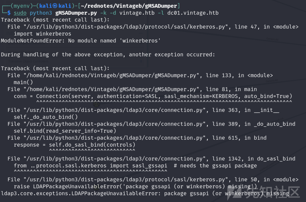
Task: Click the self._do_auto_bind() line
Action: click(46, 117)
